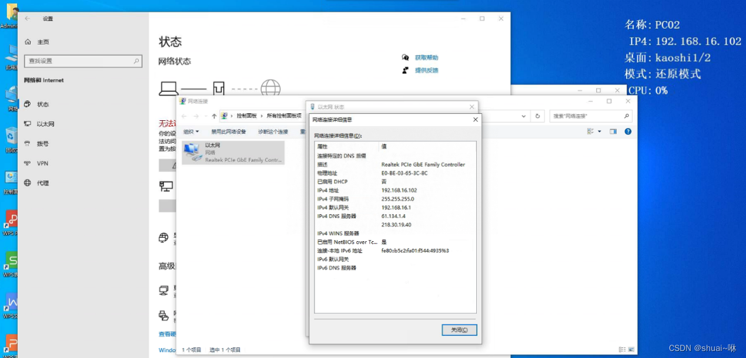Select 以太网 in Settings sidebar
Image resolution: width=746 pixels, height=358 pixels.
pyautogui.click(x=45, y=124)
